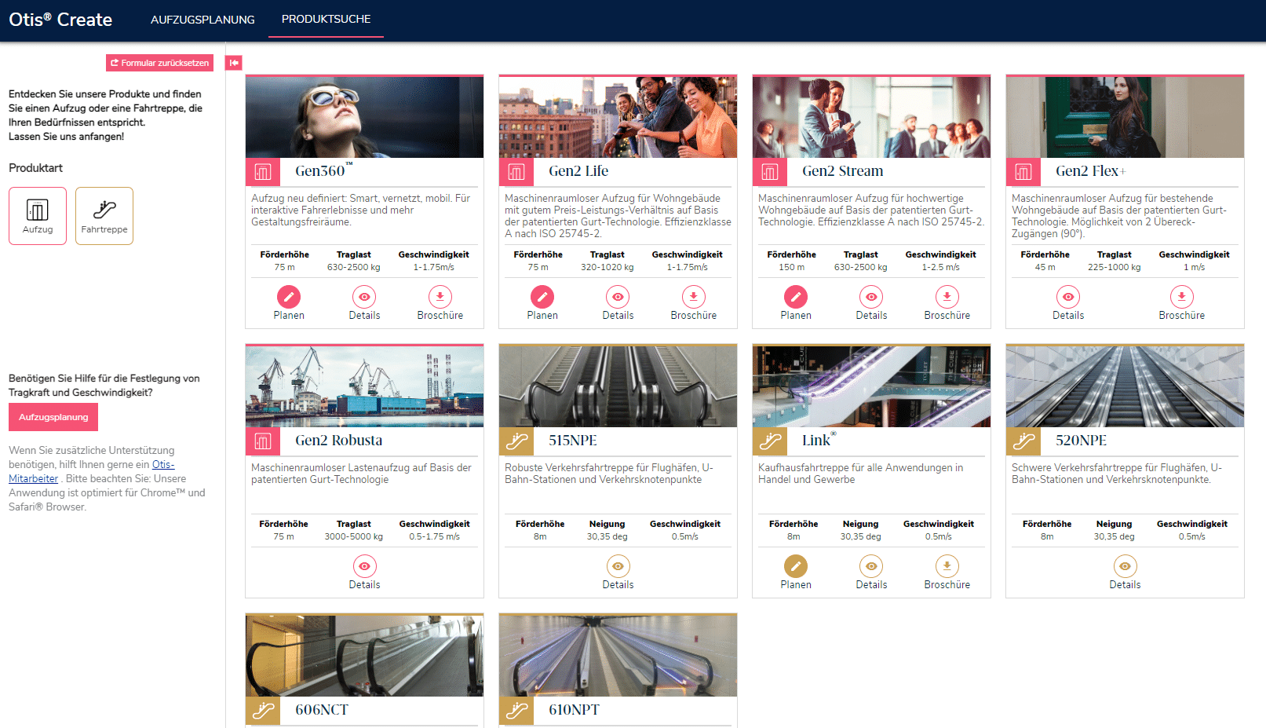Open the Produktsuche tab

pyautogui.click(x=326, y=19)
